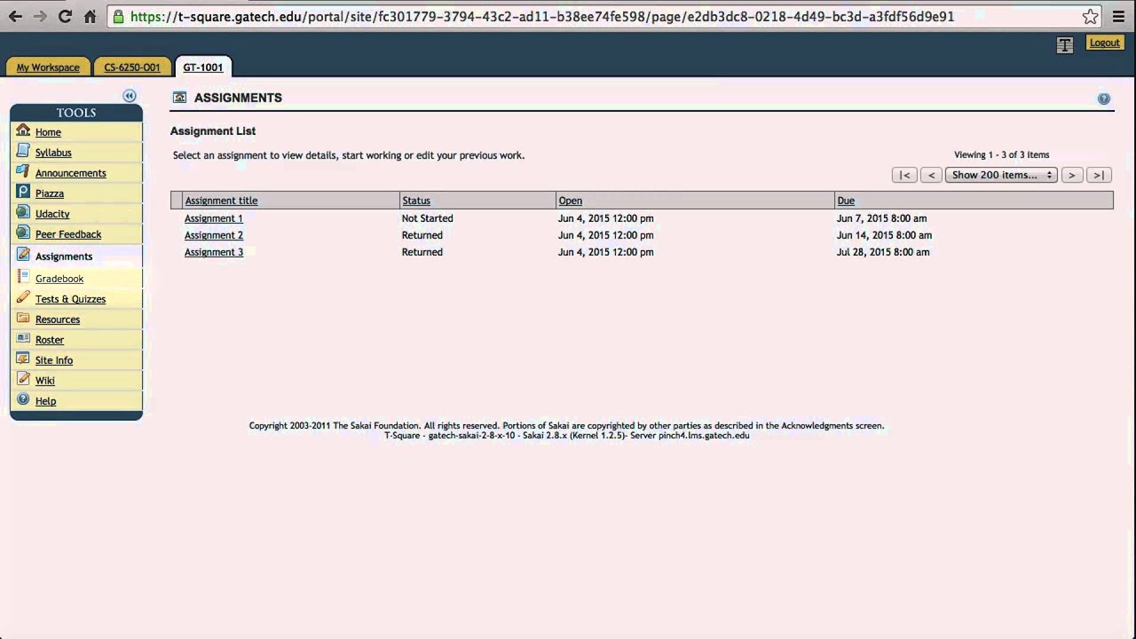Click the Gradebook icon in sidebar
The width and height of the screenshot is (1136, 639).
pyautogui.click(x=23, y=277)
